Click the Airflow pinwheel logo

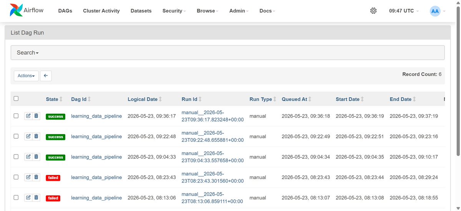[x=17, y=10]
